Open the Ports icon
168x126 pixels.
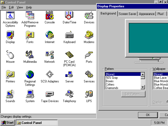89,55
